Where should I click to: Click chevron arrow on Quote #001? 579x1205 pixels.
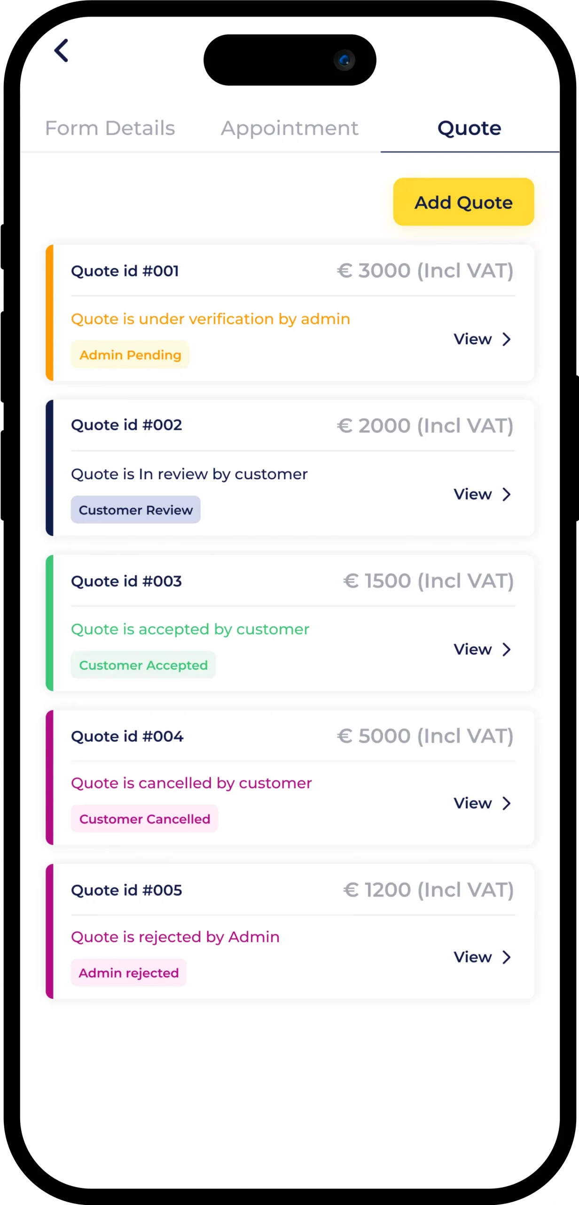point(506,339)
